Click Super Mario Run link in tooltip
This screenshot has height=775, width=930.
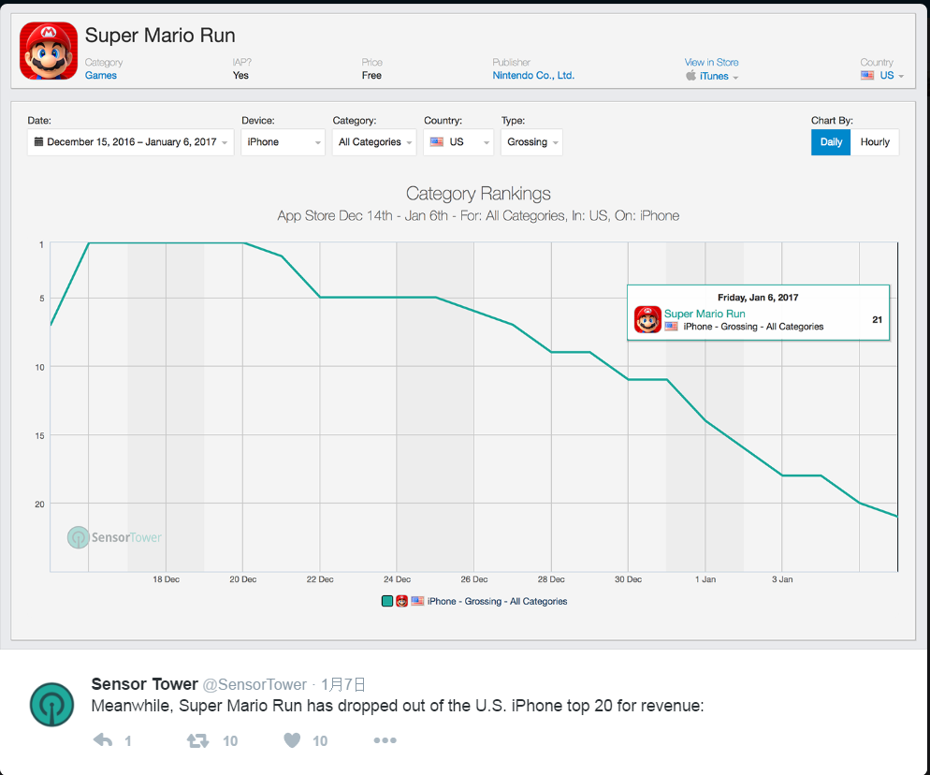click(705, 314)
